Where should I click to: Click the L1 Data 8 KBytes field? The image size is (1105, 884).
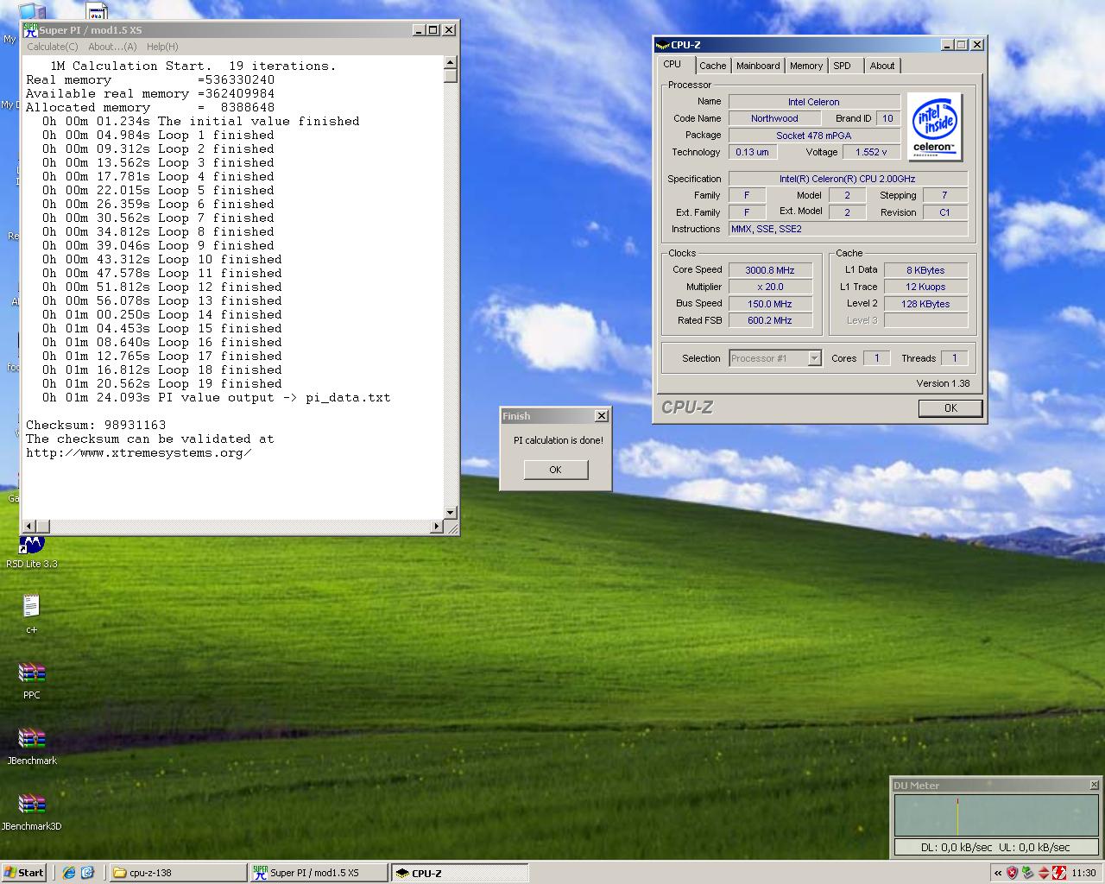[925, 270]
